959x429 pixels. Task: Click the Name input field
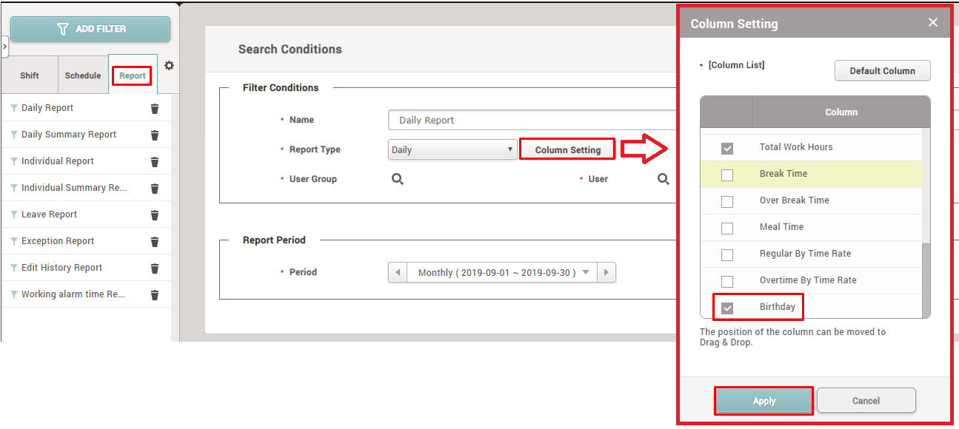532,120
